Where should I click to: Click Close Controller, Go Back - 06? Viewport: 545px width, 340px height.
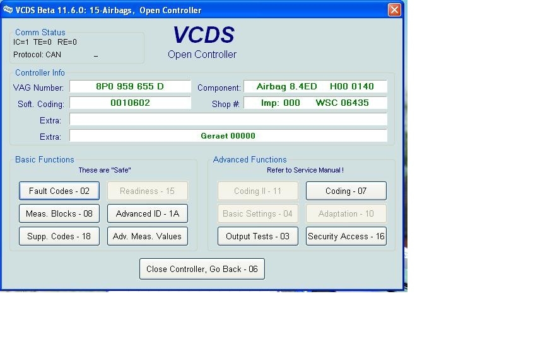tap(202, 269)
